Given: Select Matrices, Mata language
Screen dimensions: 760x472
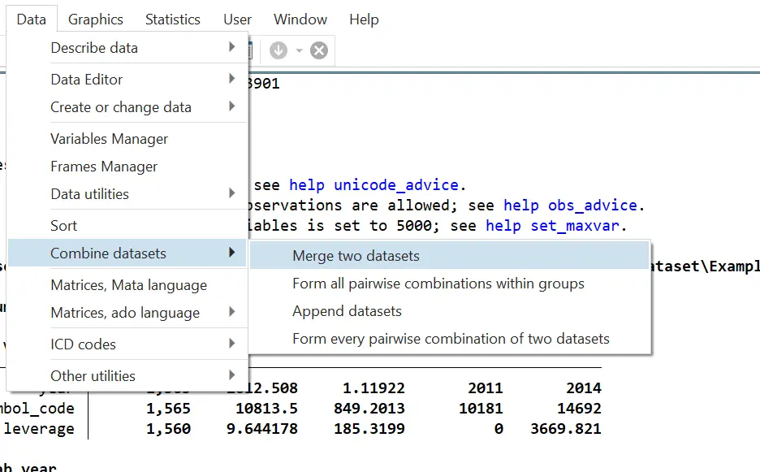Looking at the screenshot, I should tap(127, 285).
